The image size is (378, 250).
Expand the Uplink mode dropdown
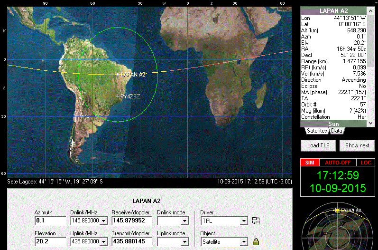click(x=184, y=241)
